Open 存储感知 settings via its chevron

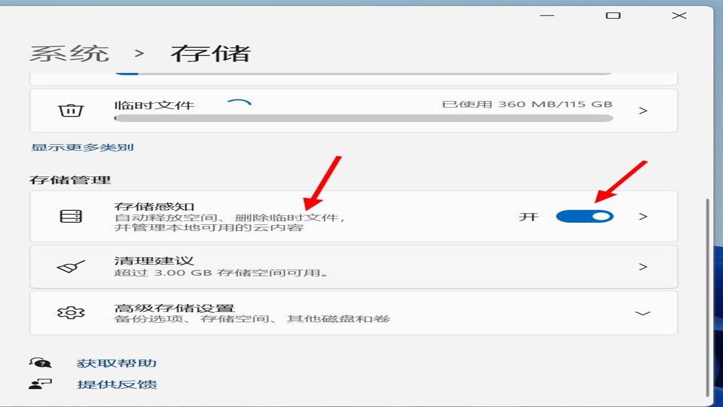[643, 216]
